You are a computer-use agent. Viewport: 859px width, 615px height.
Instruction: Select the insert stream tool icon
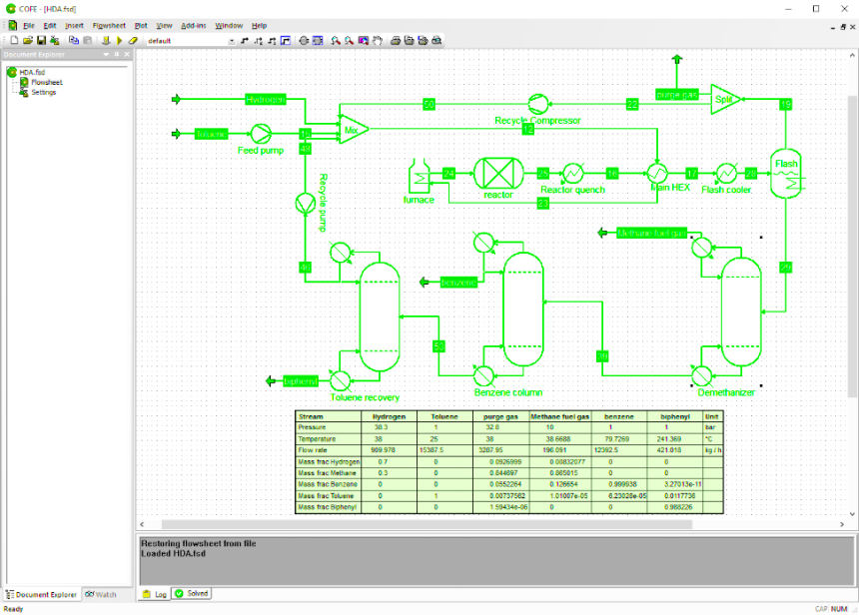(x=245, y=41)
